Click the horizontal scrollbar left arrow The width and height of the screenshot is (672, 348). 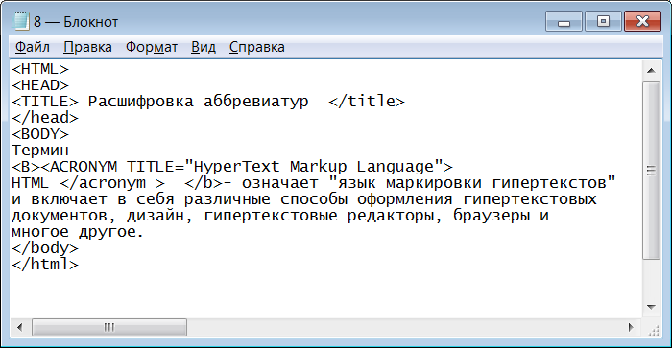click(x=20, y=328)
